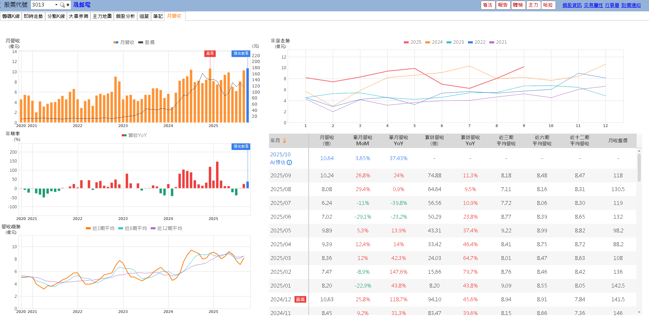Screen dimensions: 649x325
Task: Click the 預估創高 marker on monthly revenue chart
Action: click(241, 53)
